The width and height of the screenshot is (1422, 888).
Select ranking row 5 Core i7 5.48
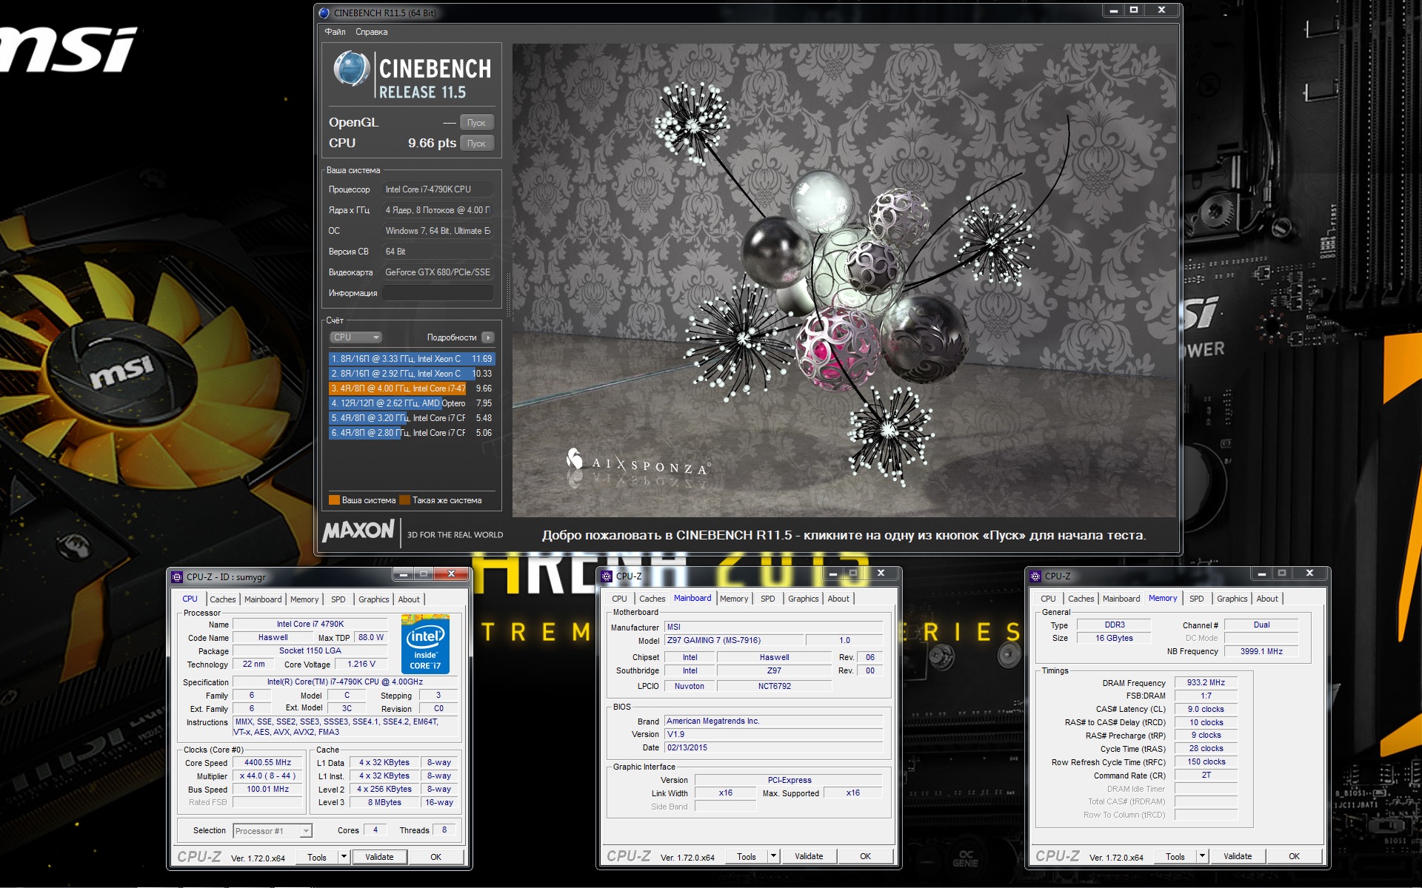(411, 418)
